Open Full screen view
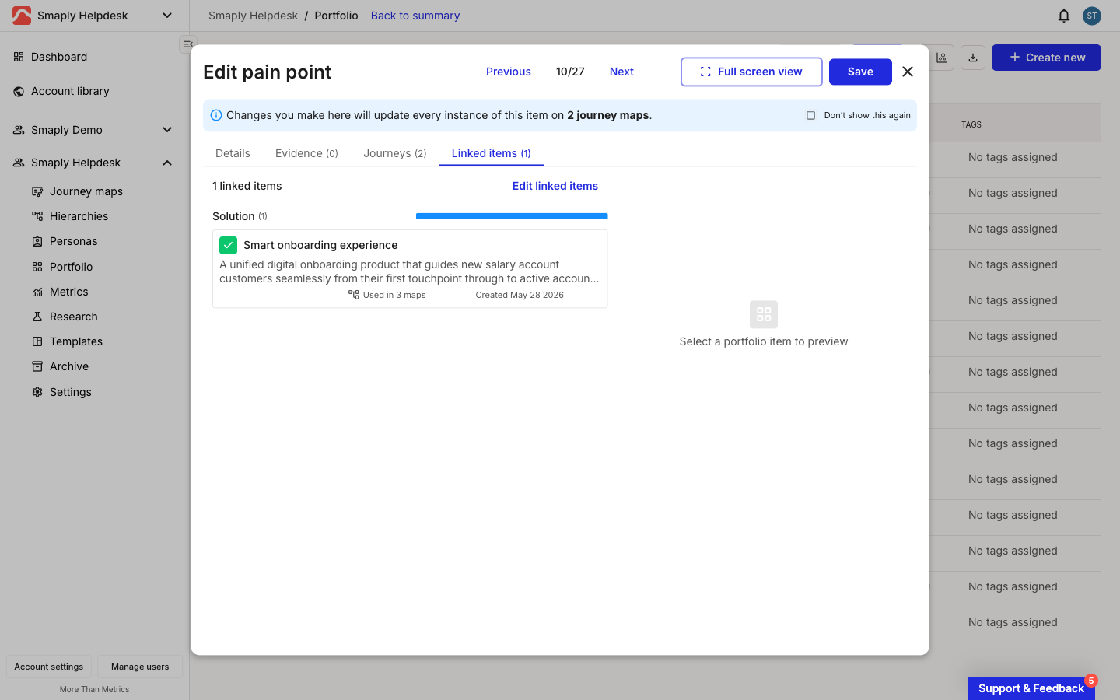Viewport: 1120px width, 700px height. [x=751, y=72]
